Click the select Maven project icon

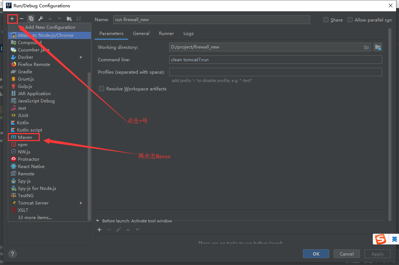[378, 47]
